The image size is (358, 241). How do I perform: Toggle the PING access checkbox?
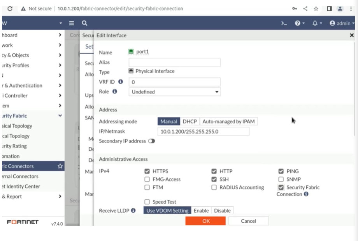coord(281,171)
